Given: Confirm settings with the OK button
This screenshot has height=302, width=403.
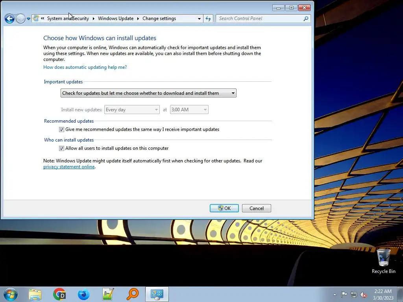Looking at the screenshot, I should 224,208.
